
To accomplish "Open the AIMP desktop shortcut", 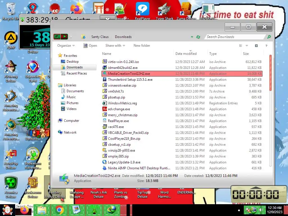I will tap(11, 40).
